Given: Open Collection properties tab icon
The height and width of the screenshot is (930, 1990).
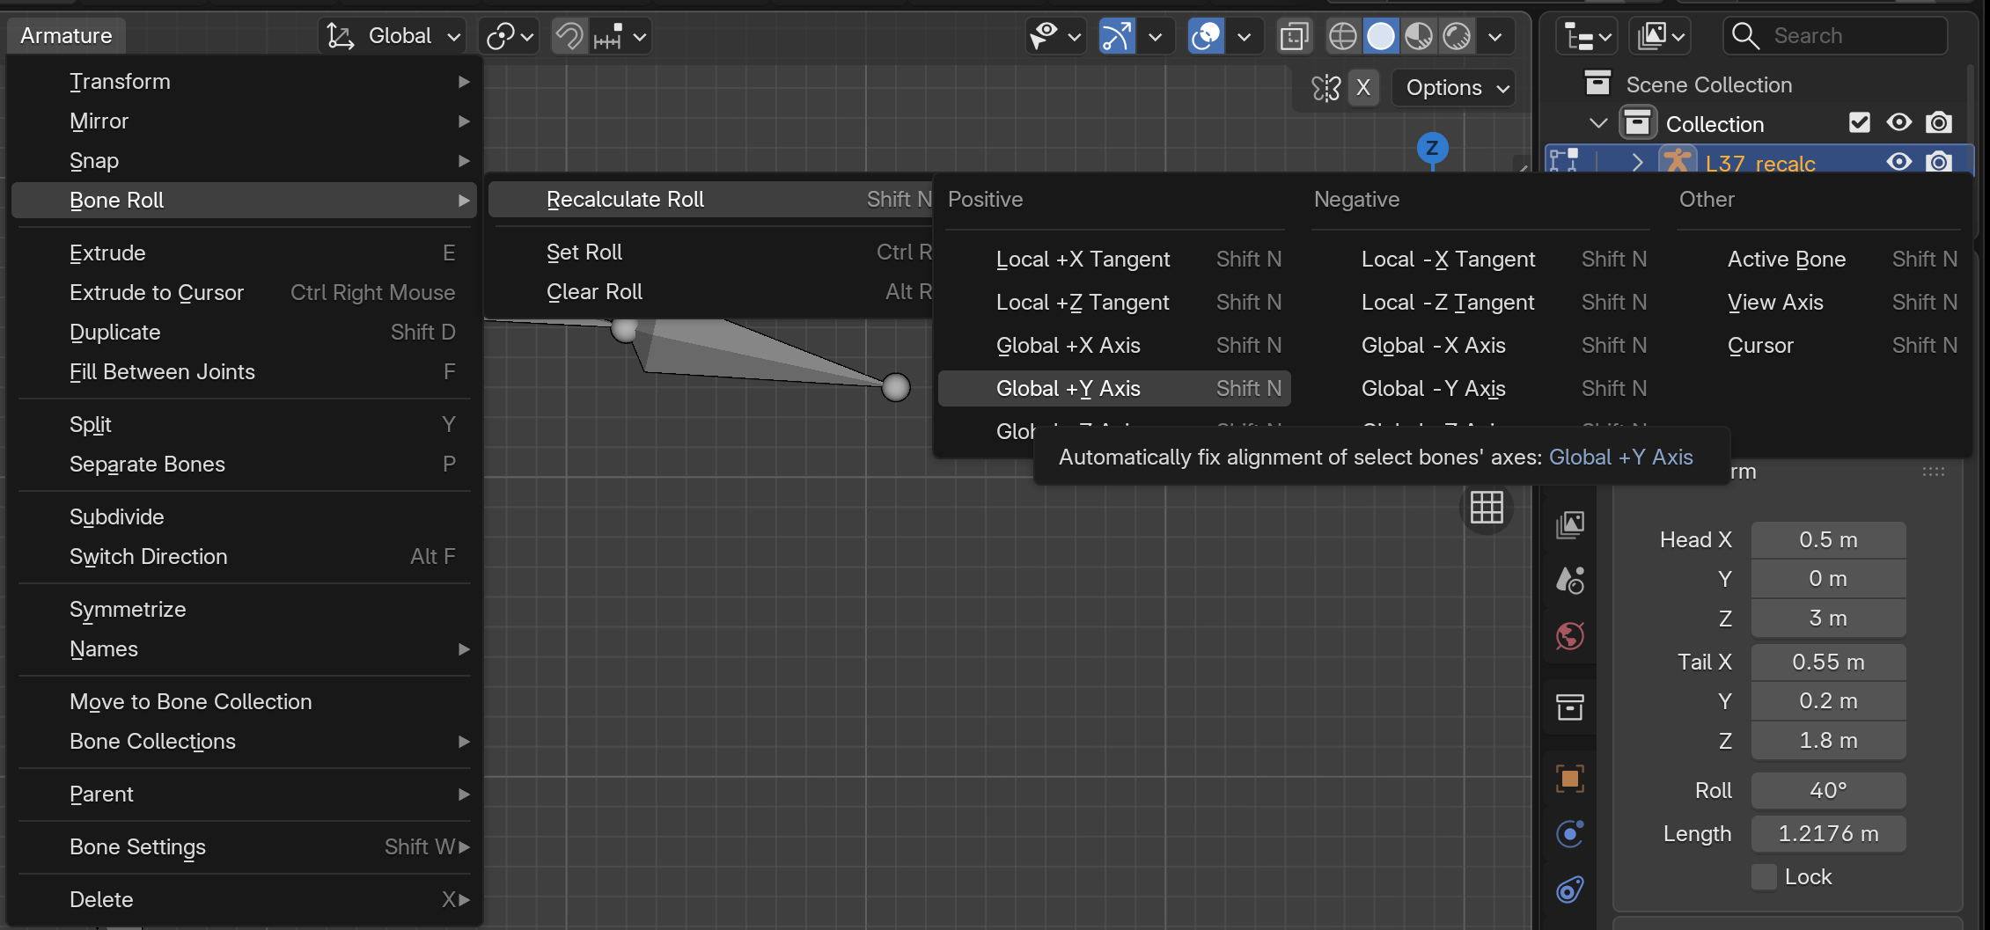Looking at the screenshot, I should click(1570, 707).
